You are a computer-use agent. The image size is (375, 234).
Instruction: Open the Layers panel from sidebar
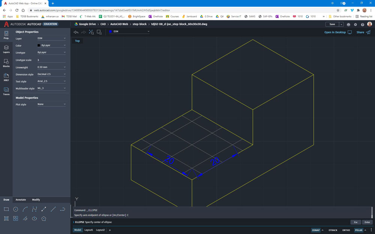tap(6, 49)
